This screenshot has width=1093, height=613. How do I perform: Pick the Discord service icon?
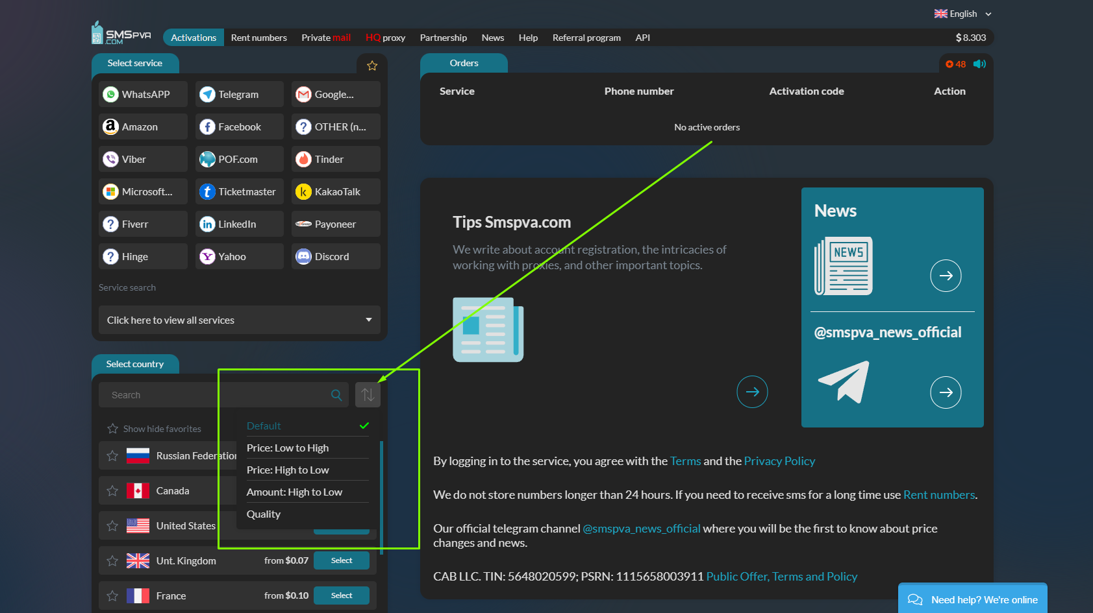pyautogui.click(x=303, y=257)
